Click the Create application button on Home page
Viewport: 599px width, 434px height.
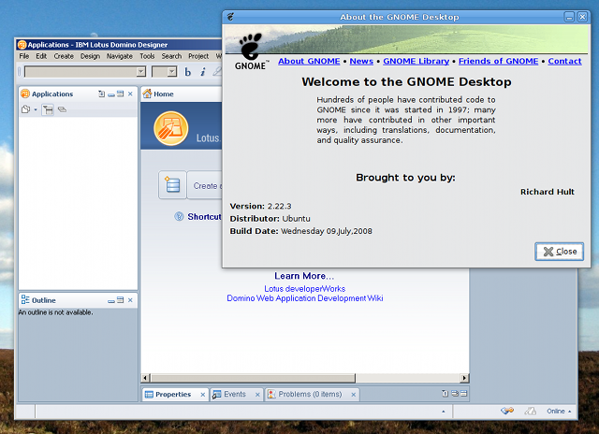(204, 185)
